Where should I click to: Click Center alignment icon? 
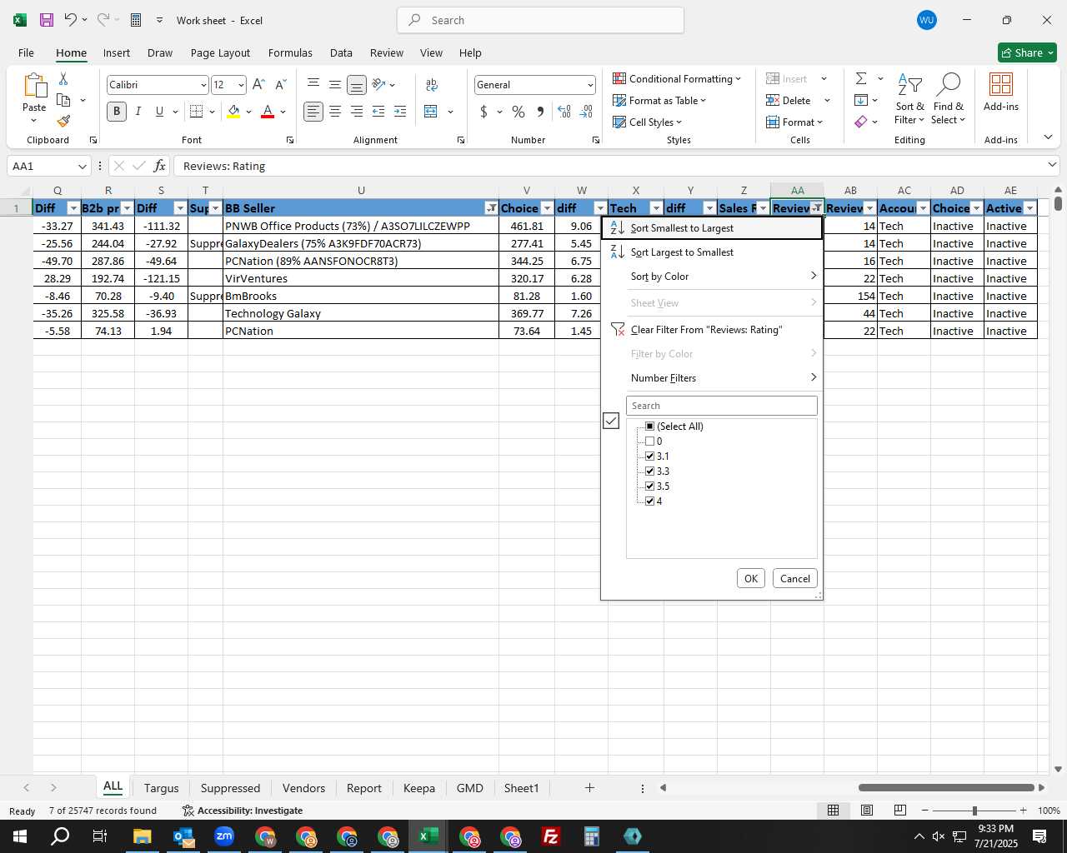tap(335, 111)
